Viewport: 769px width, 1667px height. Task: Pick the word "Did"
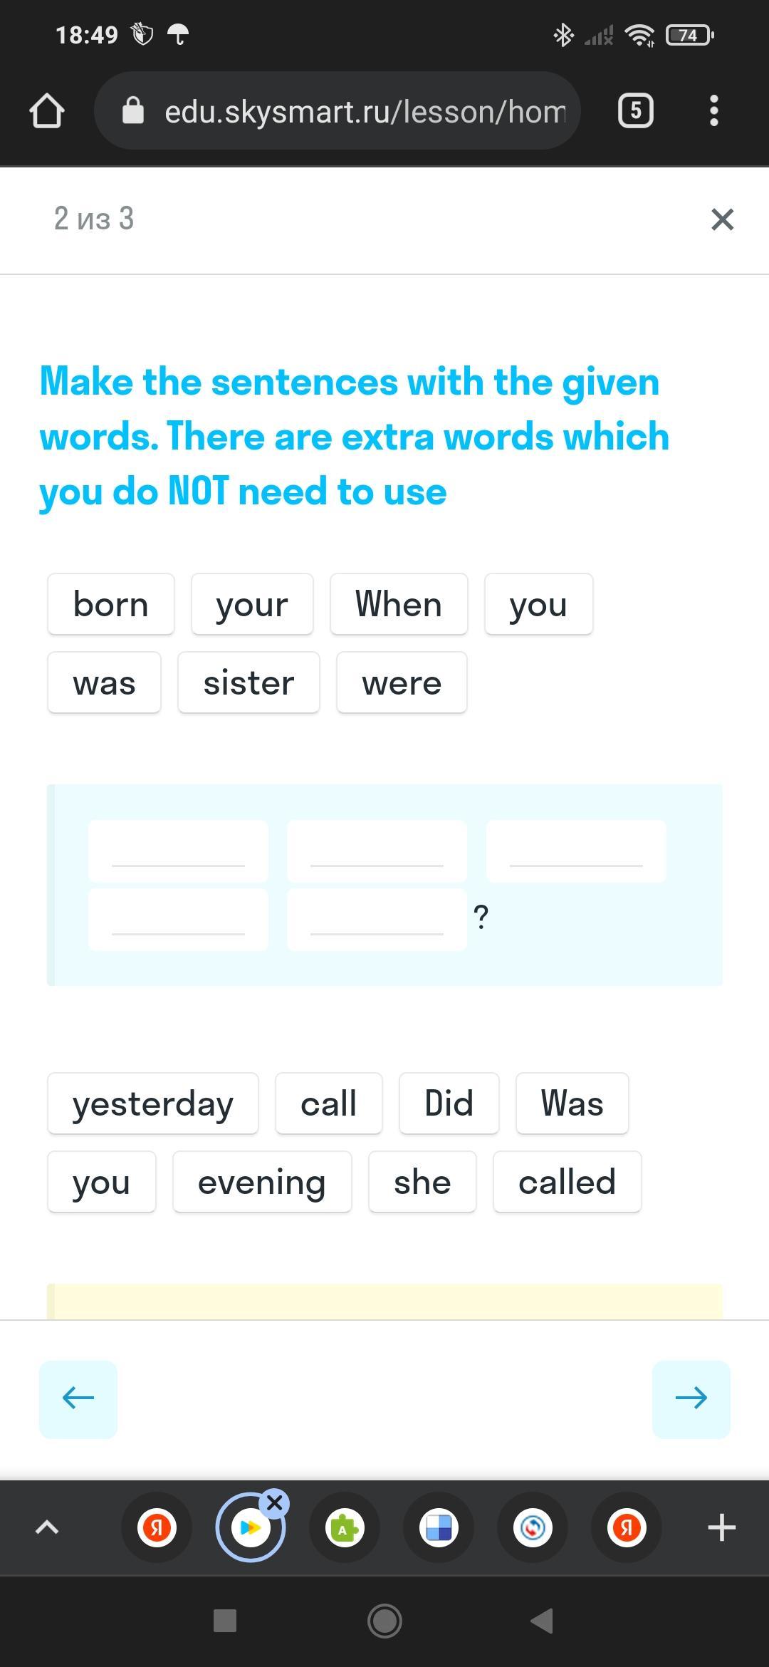[449, 1103]
